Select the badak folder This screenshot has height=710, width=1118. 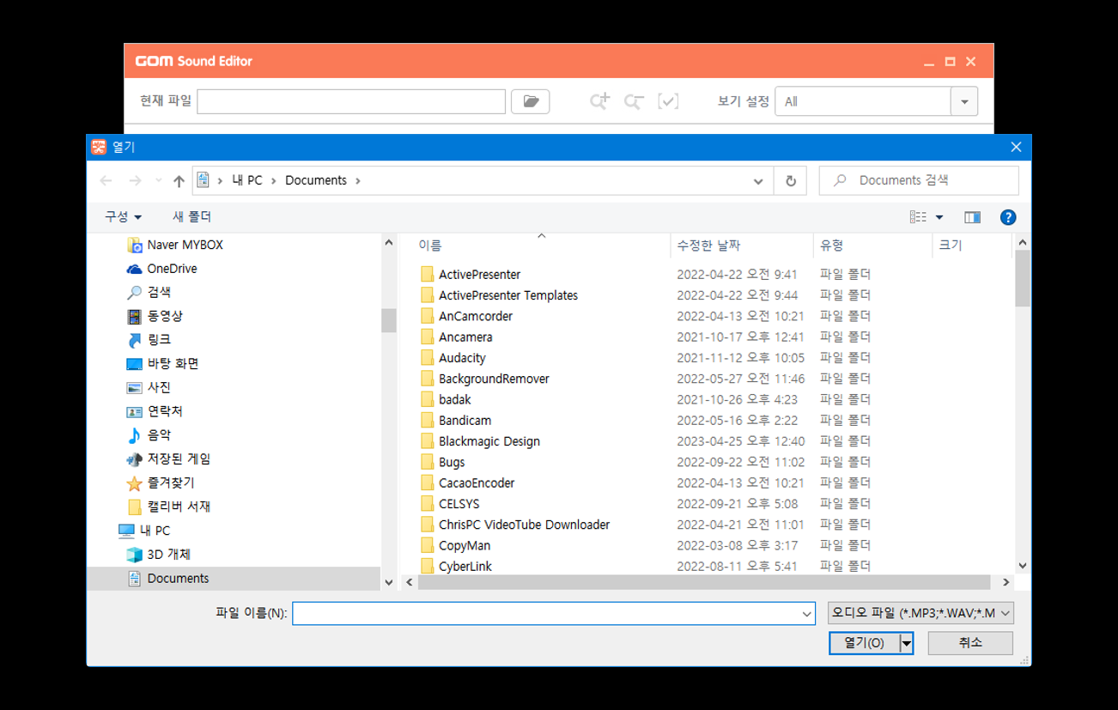click(x=455, y=399)
